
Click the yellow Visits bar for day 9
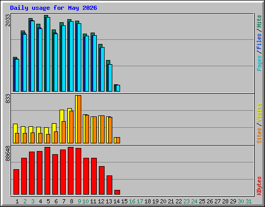pyautogui.click(x=76, y=119)
